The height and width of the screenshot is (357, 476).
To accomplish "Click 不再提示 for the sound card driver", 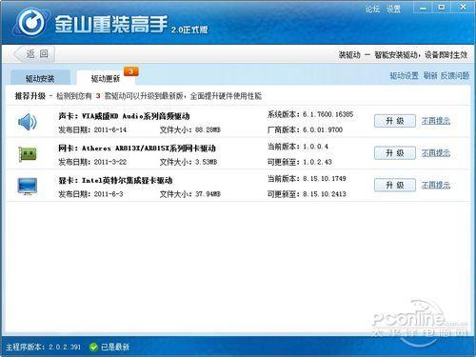I will pyautogui.click(x=436, y=121).
